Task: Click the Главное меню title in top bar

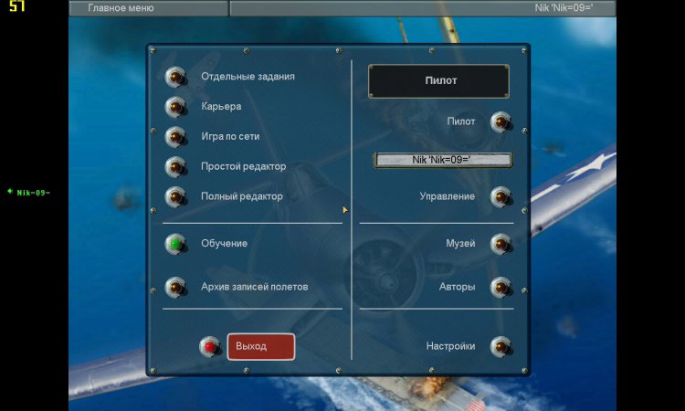Action: coord(121,8)
